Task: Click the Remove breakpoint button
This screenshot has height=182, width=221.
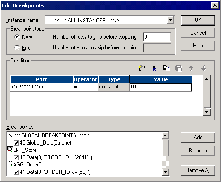Action: coord(198,151)
